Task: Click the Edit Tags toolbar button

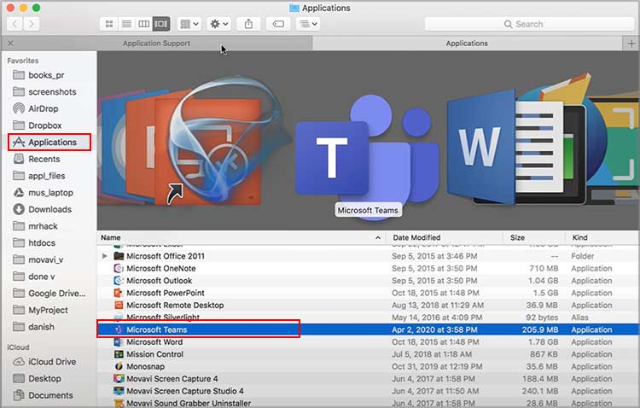Action: coord(278,24)
